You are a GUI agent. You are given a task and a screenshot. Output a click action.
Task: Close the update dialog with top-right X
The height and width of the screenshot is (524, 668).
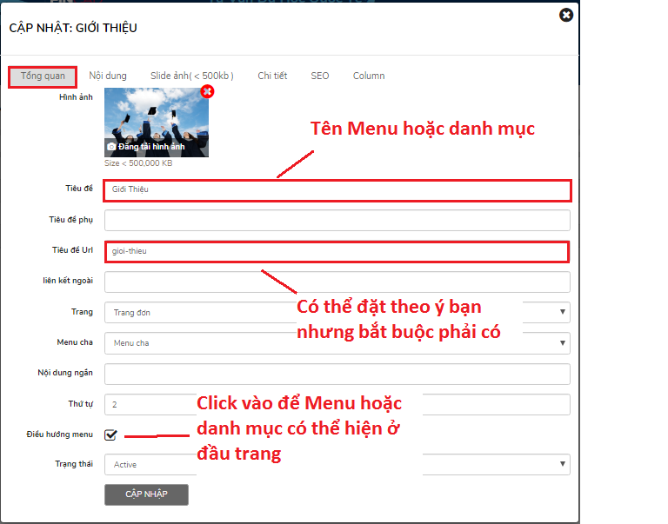click(x=566, y=15)
